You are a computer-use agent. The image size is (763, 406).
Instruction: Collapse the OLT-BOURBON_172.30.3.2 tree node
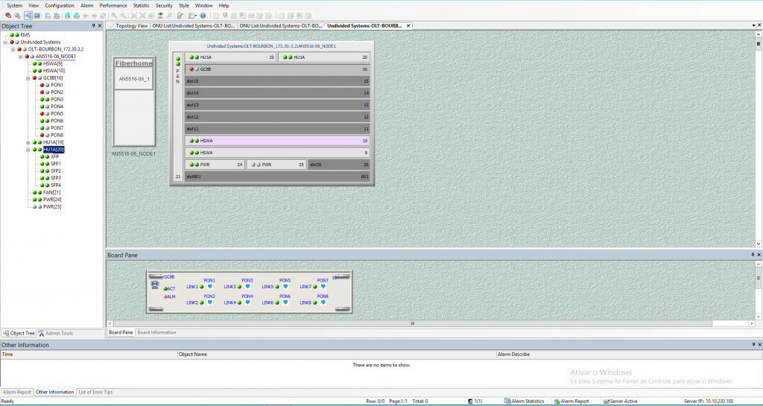13,49
